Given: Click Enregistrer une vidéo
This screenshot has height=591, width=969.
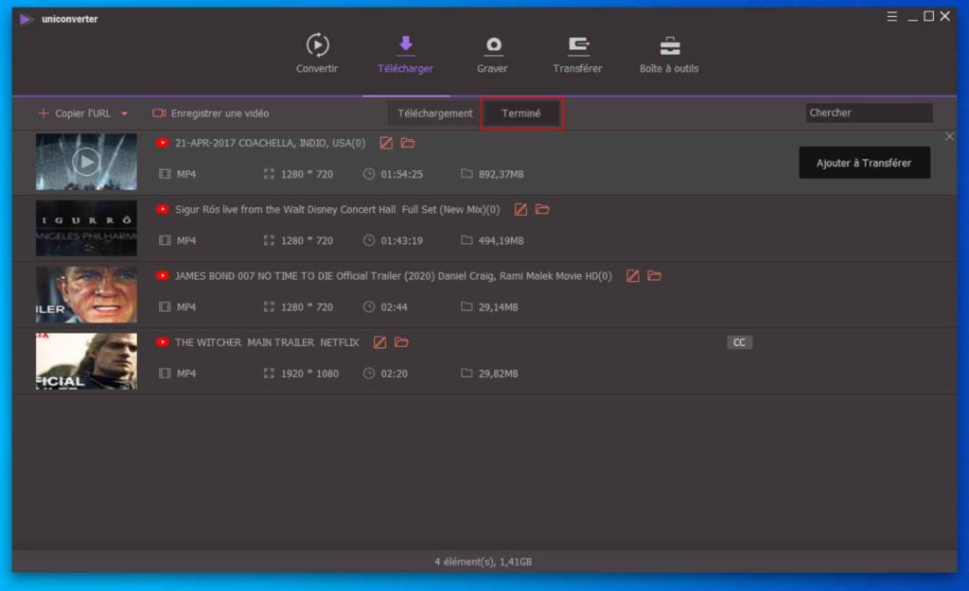Looking at the screenshot, I should pyautogui.click(x=211, y=113).
